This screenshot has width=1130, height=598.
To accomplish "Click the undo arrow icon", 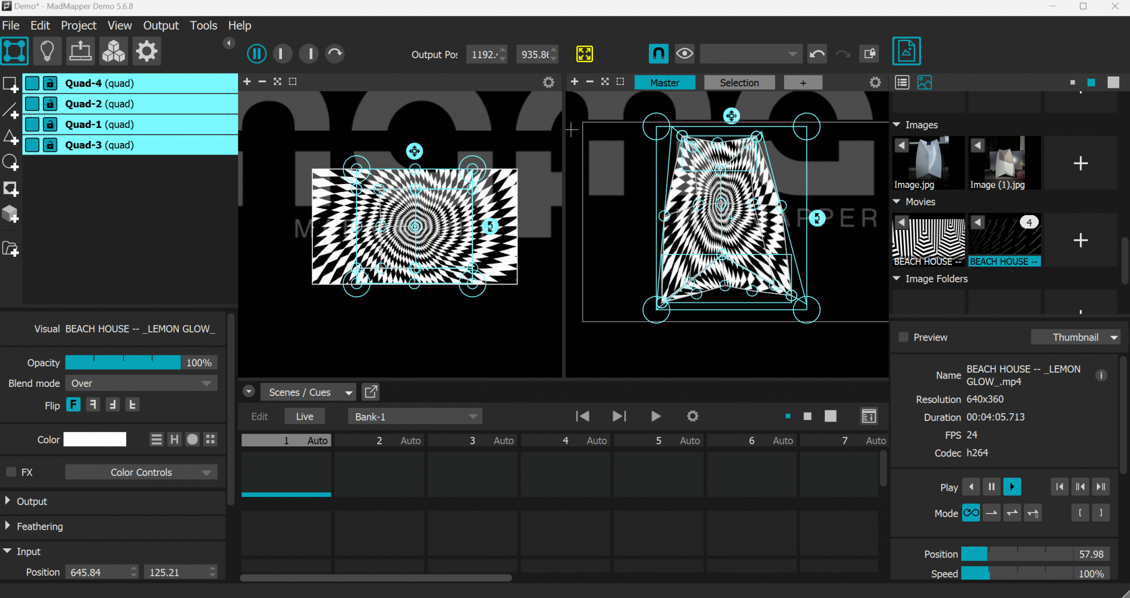I will point(817,54).
